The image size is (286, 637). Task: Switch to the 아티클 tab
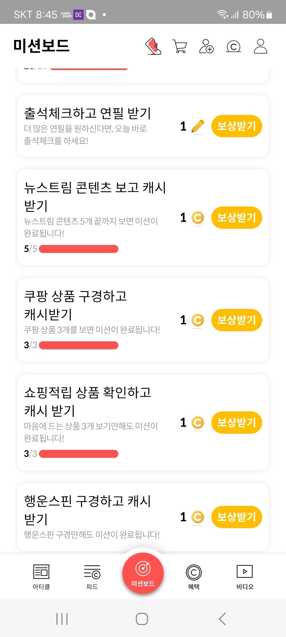(41, 577)
